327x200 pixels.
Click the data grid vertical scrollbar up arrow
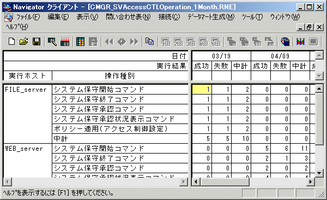(x=319, y=89)
